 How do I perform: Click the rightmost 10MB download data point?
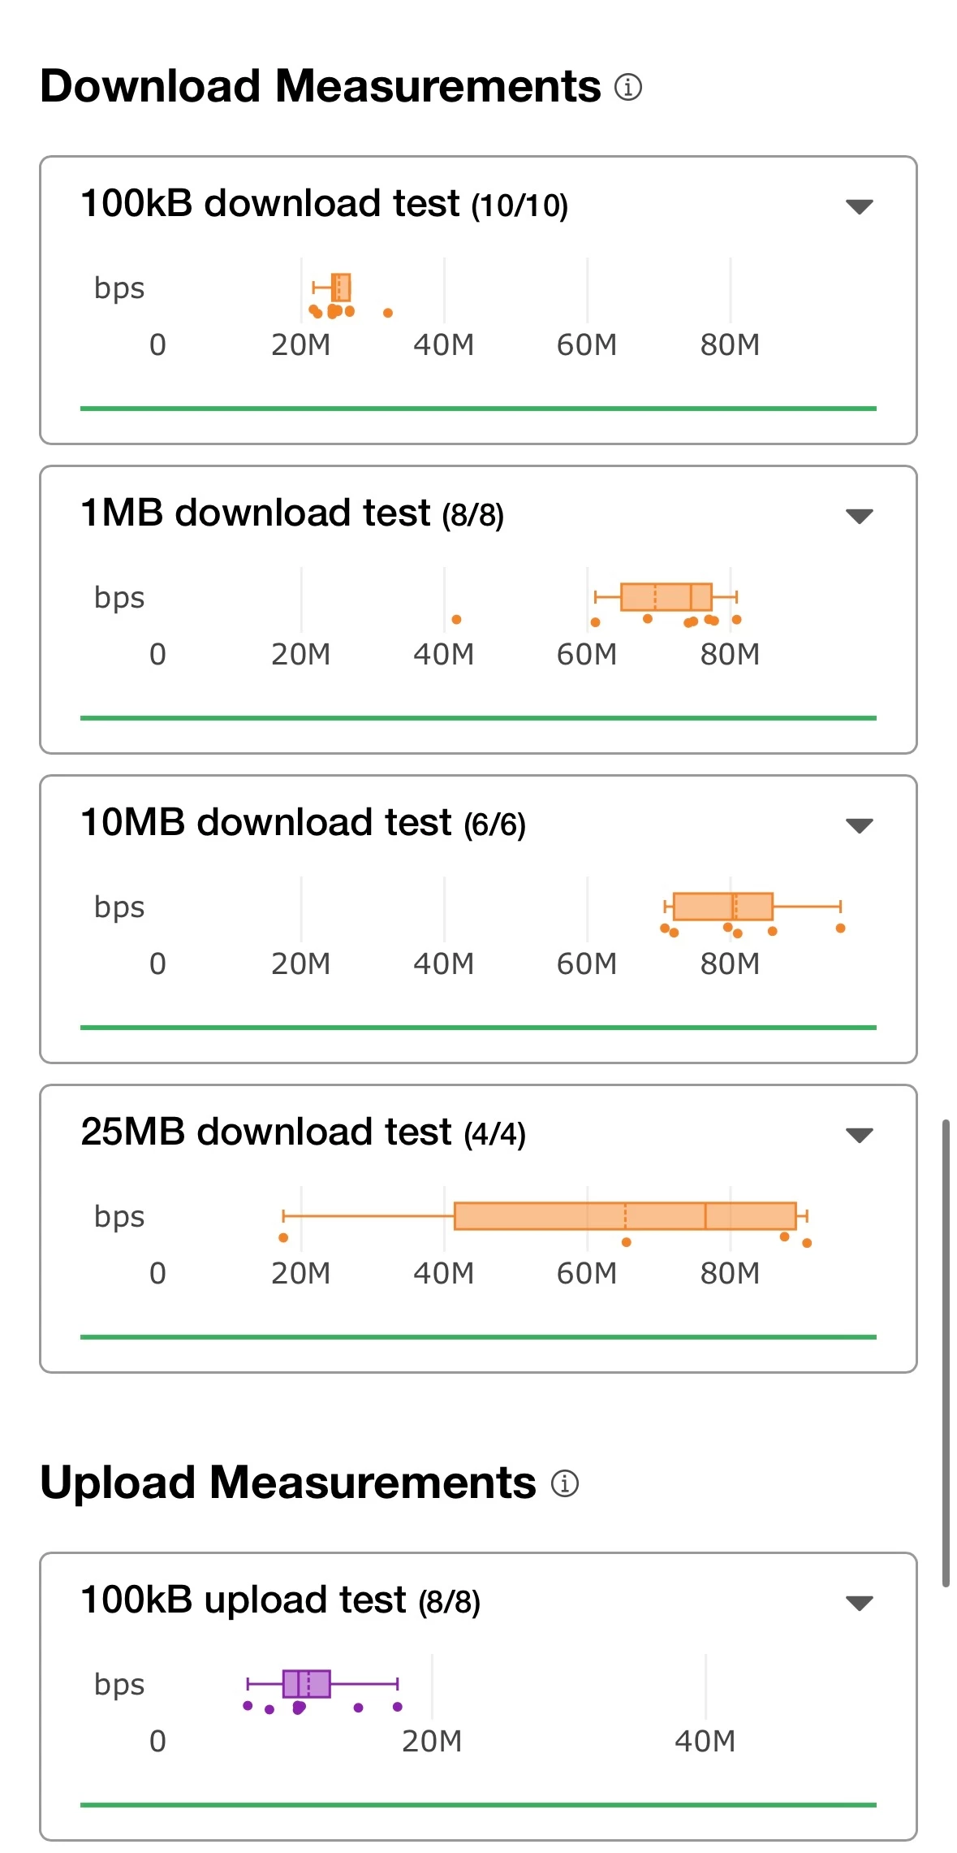pyautogui.click(x=840, y=929)
